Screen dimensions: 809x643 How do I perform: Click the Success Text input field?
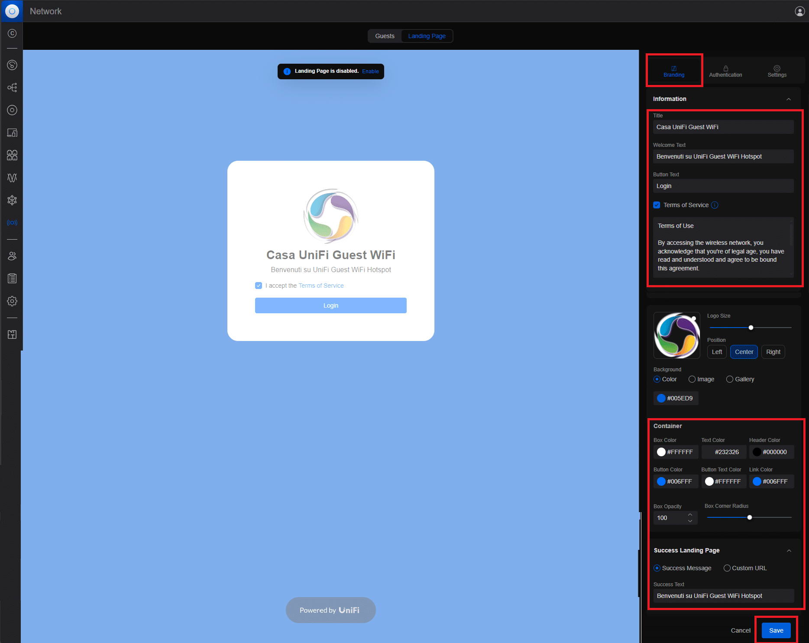723,596
